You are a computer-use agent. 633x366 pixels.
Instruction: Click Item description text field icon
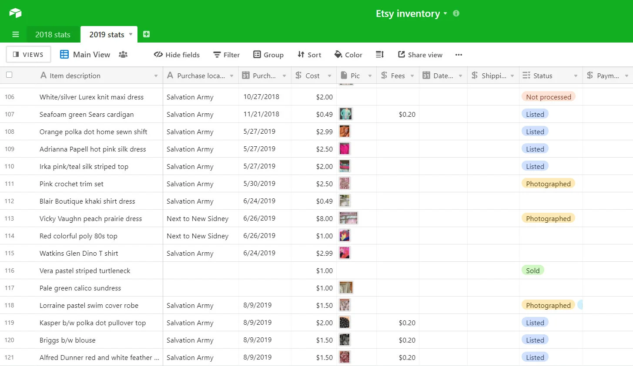(43, 76)
